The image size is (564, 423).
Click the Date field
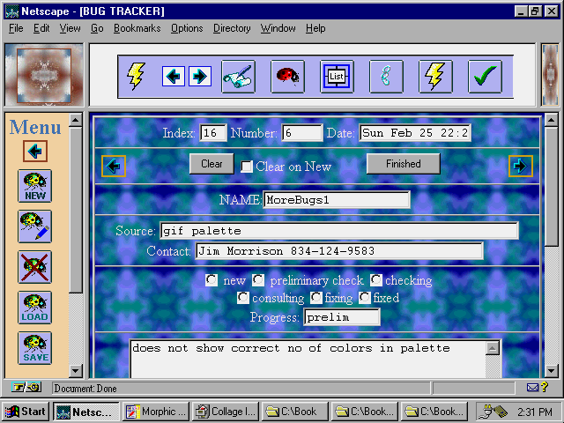[x=415, y=133]
